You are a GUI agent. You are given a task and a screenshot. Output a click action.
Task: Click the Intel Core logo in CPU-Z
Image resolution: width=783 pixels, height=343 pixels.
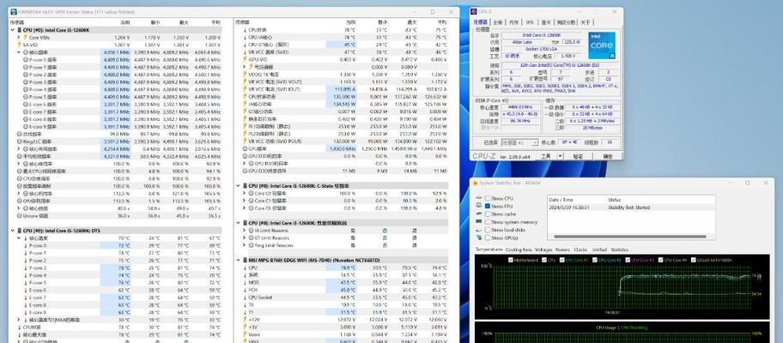pyautogui.click(x=602, y=45)
